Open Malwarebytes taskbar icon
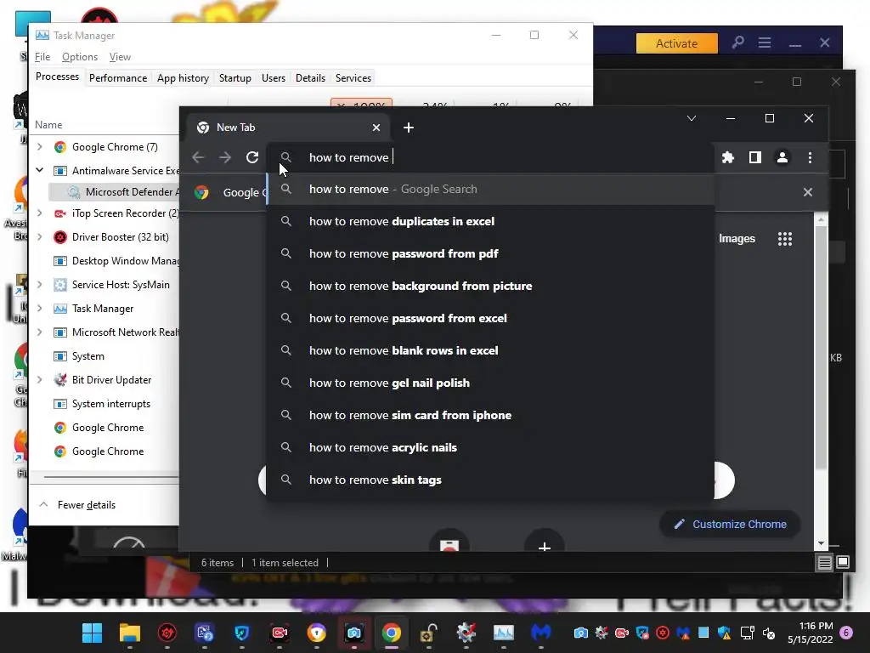 541,633
